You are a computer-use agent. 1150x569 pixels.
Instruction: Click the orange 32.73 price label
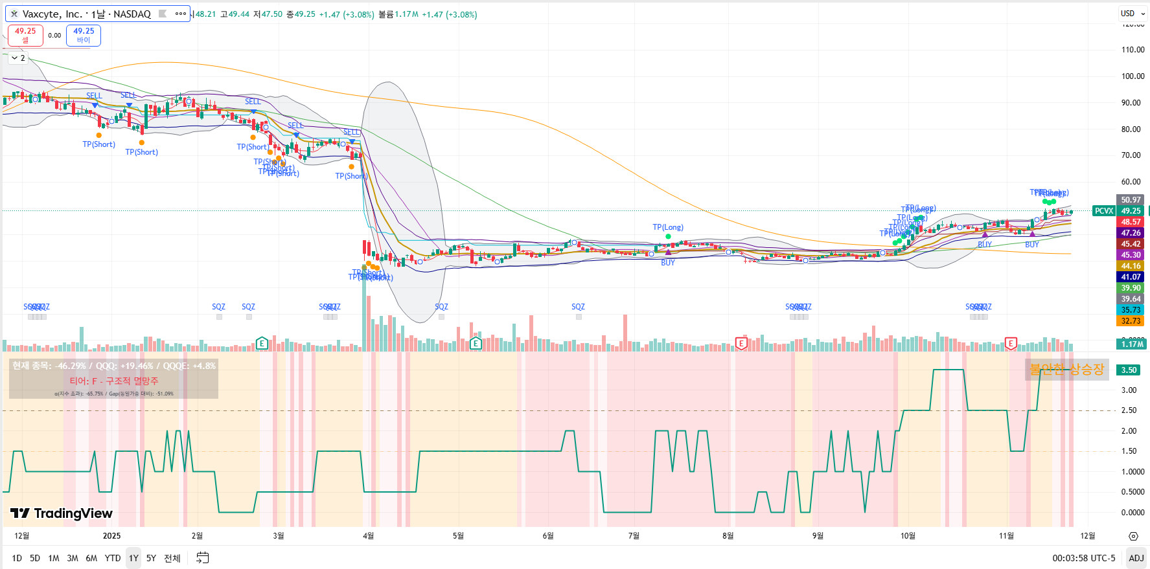(x=1131, y=321)
